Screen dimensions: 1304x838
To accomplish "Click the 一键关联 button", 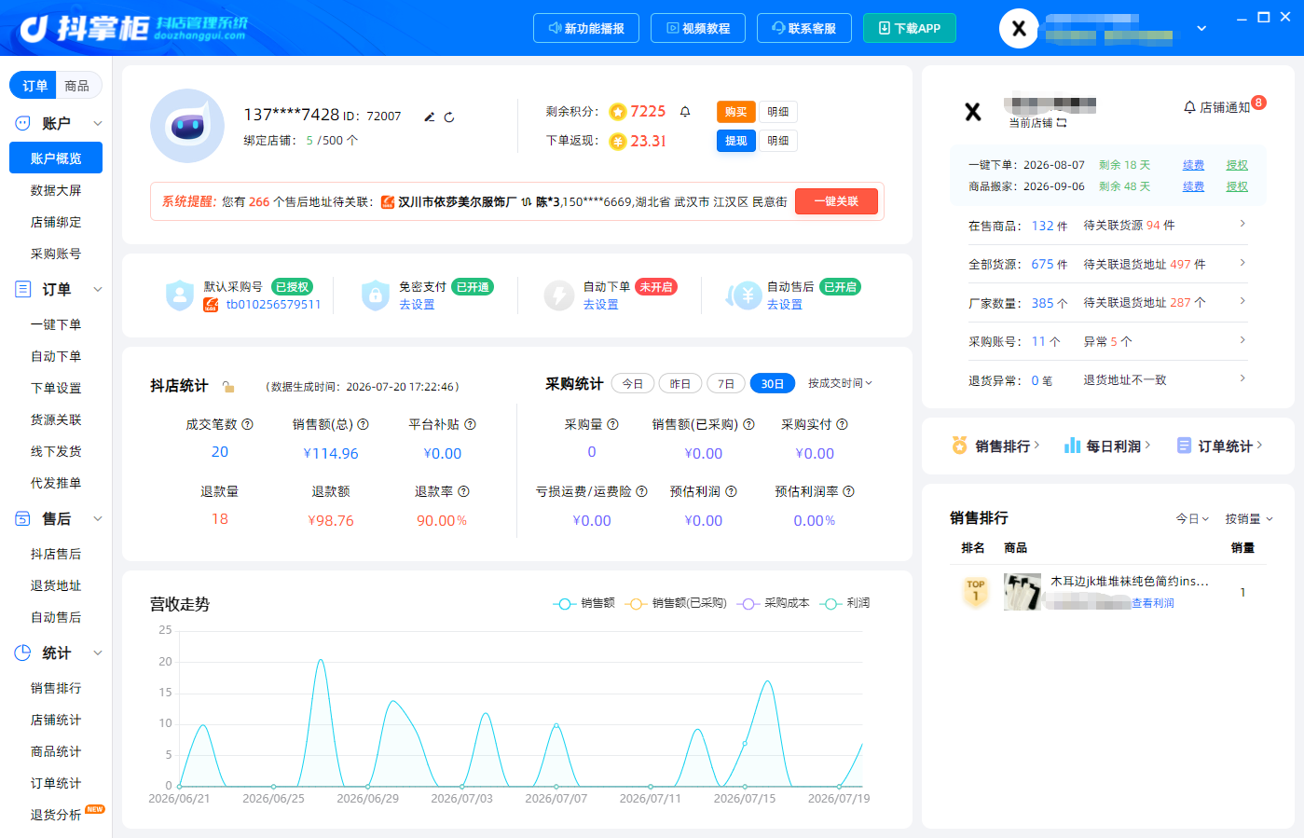I will [x=836, y=201].
